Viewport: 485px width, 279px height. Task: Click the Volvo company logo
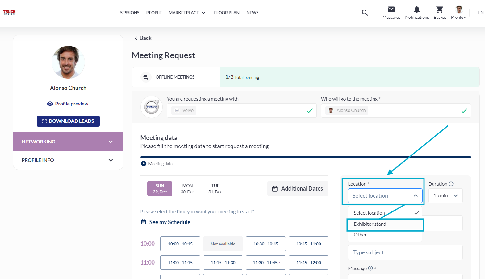pos(152,107)
